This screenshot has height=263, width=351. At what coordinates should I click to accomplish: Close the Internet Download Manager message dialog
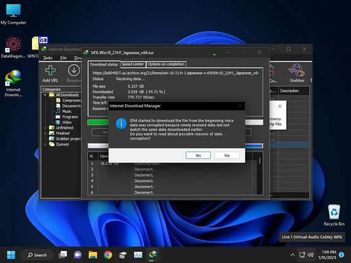coord(240,106)
